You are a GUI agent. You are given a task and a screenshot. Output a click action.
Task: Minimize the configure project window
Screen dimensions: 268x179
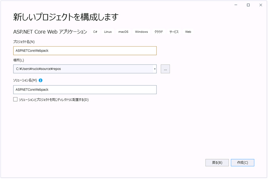(236, 5)
